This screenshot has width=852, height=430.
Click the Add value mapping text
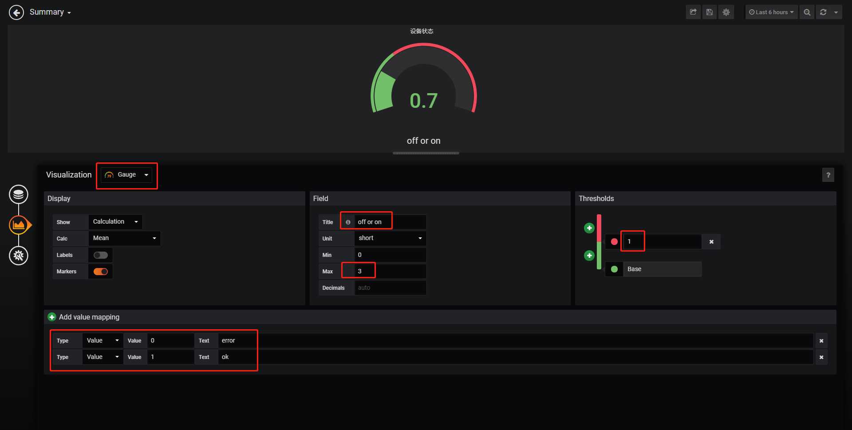point(89,317)
